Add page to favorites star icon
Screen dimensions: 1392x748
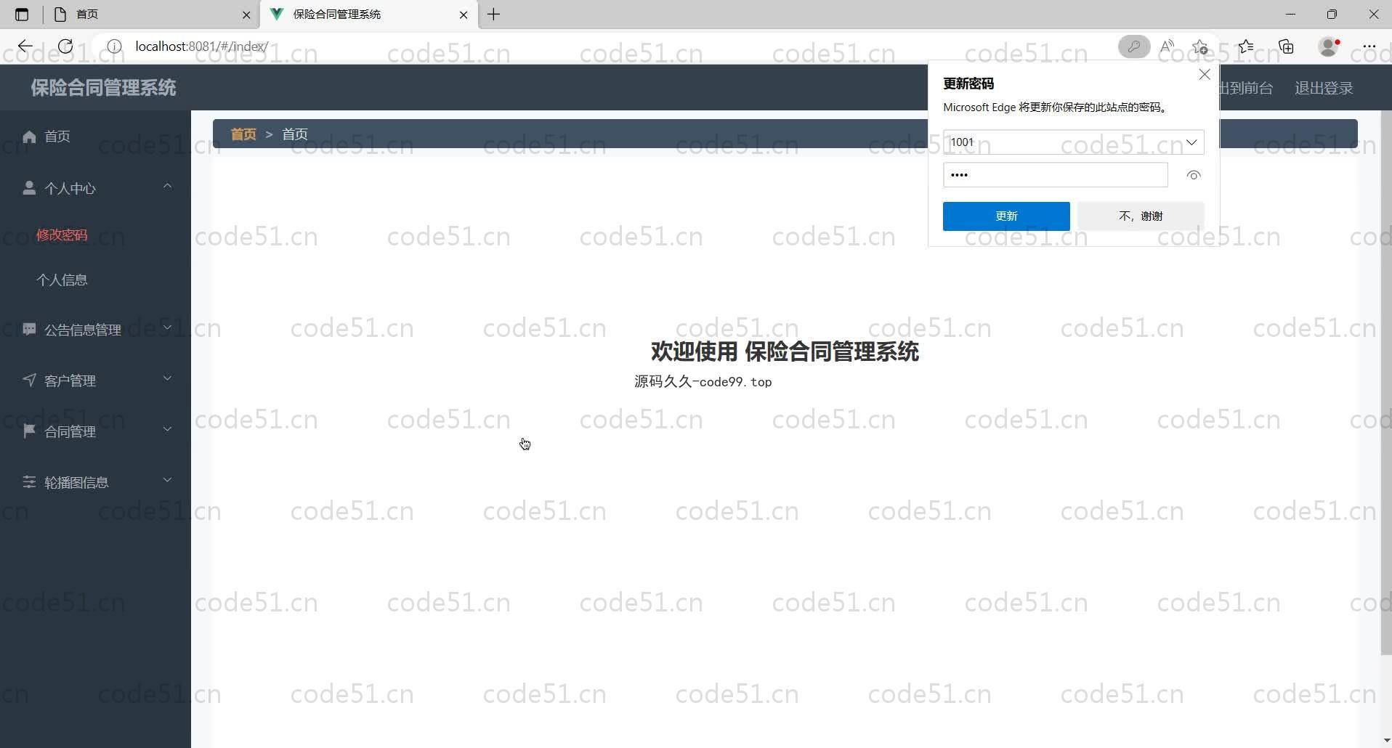tap(1200, 46)
